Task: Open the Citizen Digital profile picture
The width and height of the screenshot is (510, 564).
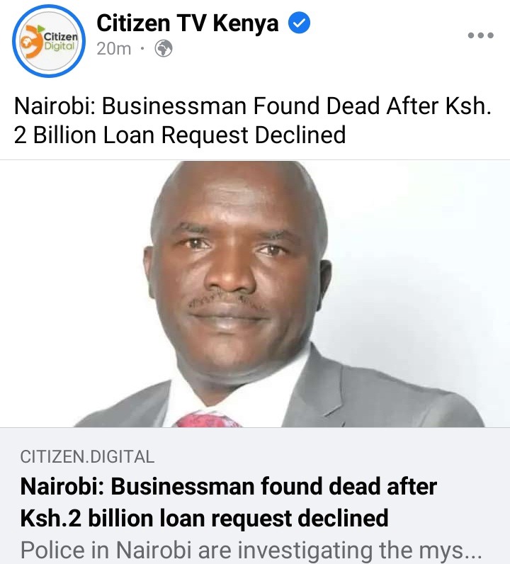Action: pos(49,41)
